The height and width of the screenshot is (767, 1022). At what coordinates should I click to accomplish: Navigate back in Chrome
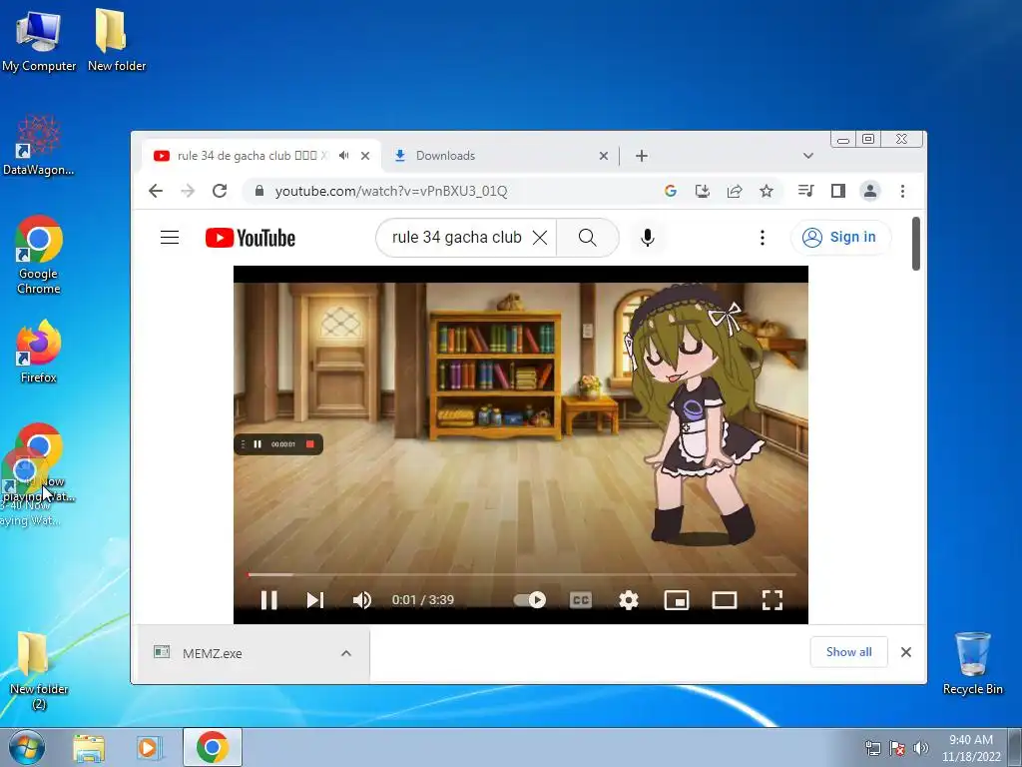point(155,191)
